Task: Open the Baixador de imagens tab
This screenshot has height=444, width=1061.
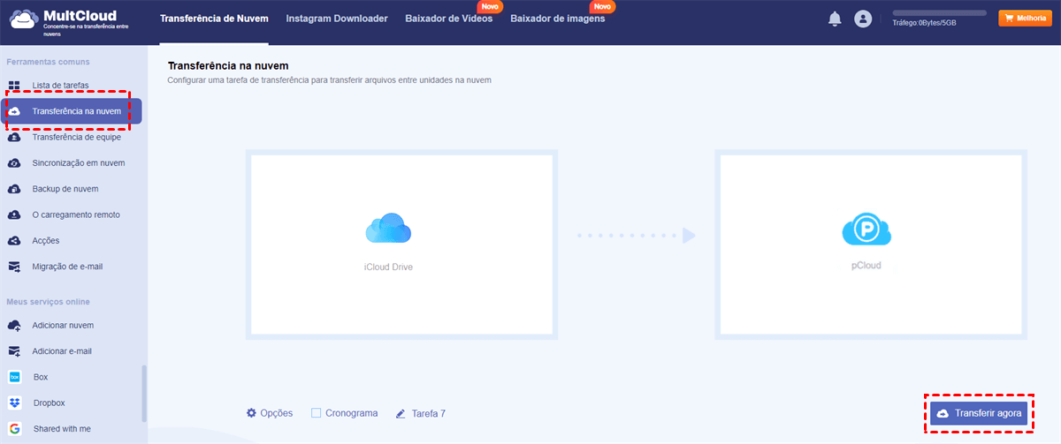Action: (558, 19)
